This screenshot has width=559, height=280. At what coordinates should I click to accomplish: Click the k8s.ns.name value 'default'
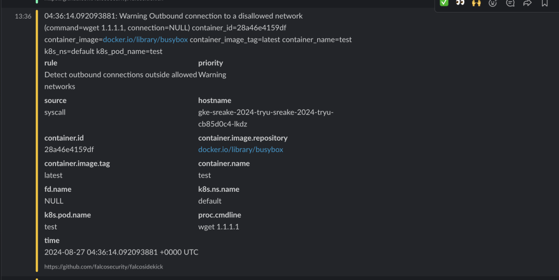pyautogui.click(x=210, y=201)
